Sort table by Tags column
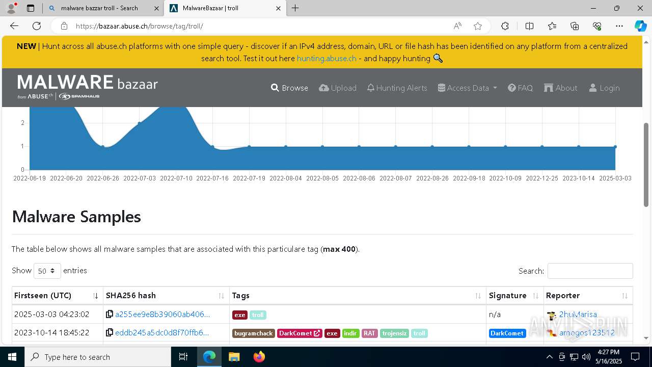The width and height of the screenshot is (652, 367). pyautogui.click(x=358, y=296)
